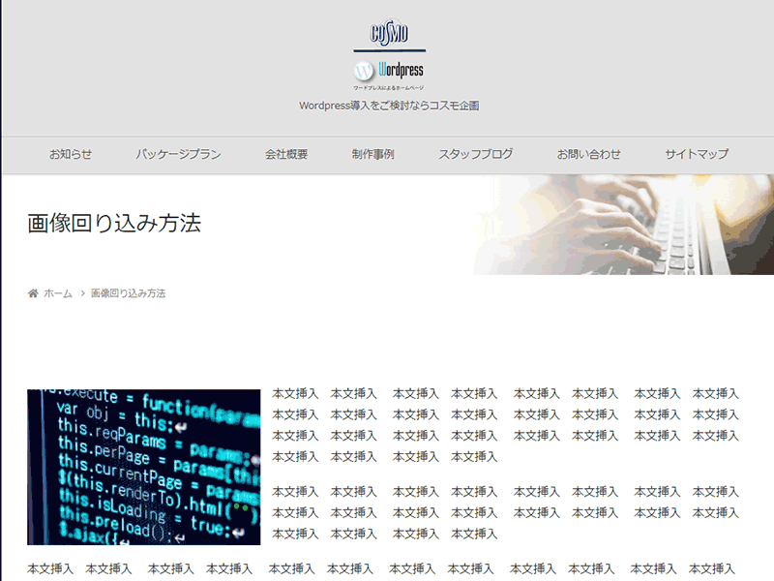
Task: Click the WordPress logo in header
Action: click(x=389, y=71)
